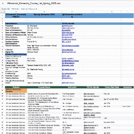Select the Teacher Assistant cell
The height and width of the screenshot is (134, 134).
(x=16, y=47)
